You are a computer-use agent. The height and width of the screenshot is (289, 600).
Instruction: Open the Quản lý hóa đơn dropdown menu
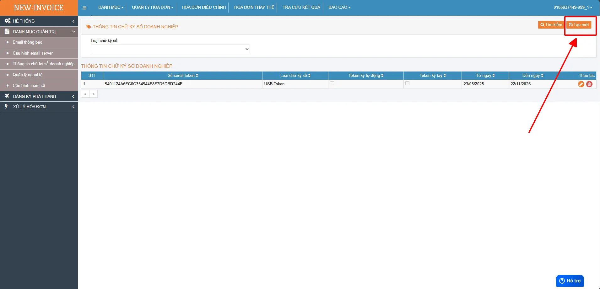(x=152, y=7)
